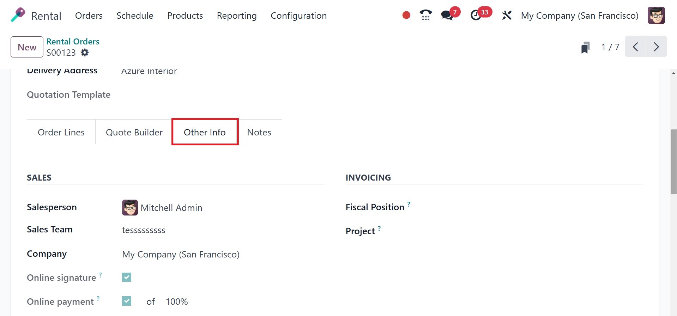The width and height of the screenshot is (677, 316).
Task: Open the Configuration menu
Action: [298, 16]
